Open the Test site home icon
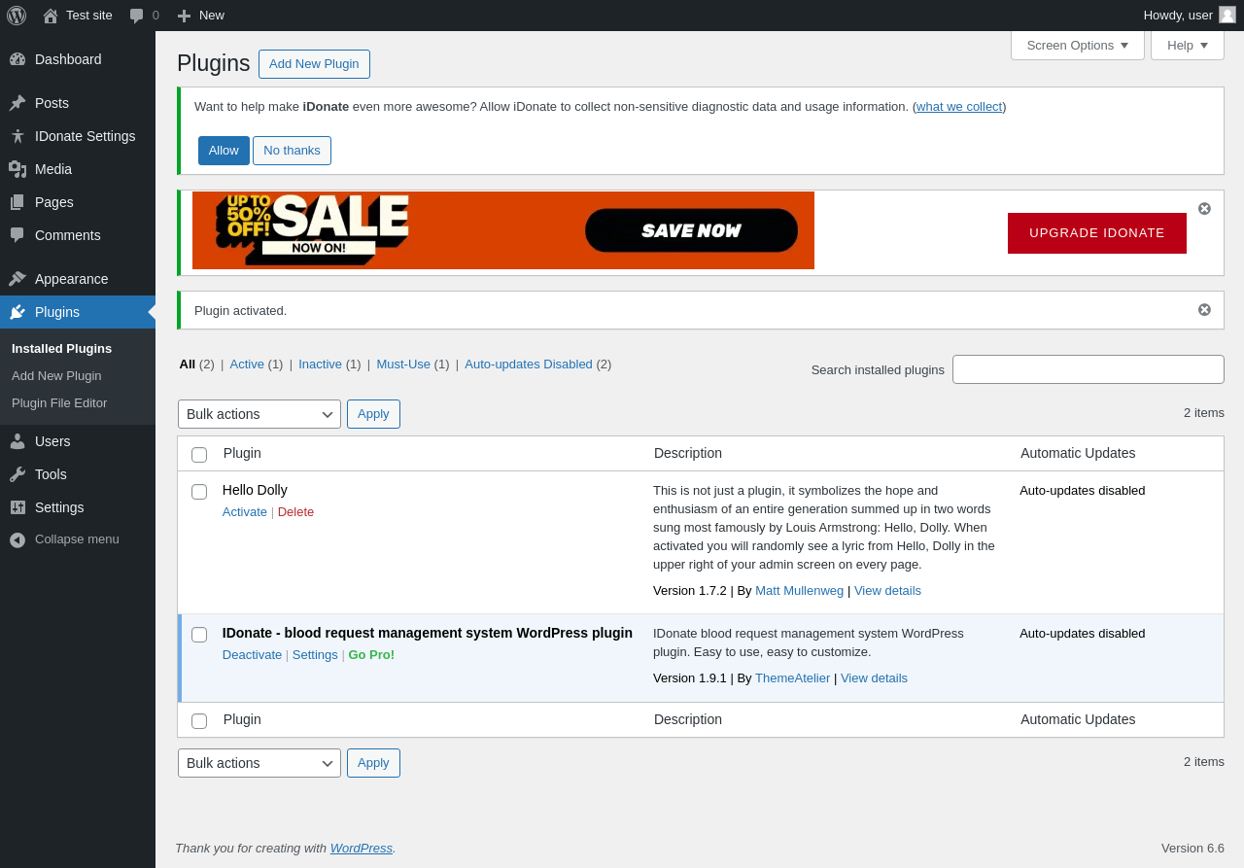The height and width of the screenshot is (868, 1244). click(51, 16)
